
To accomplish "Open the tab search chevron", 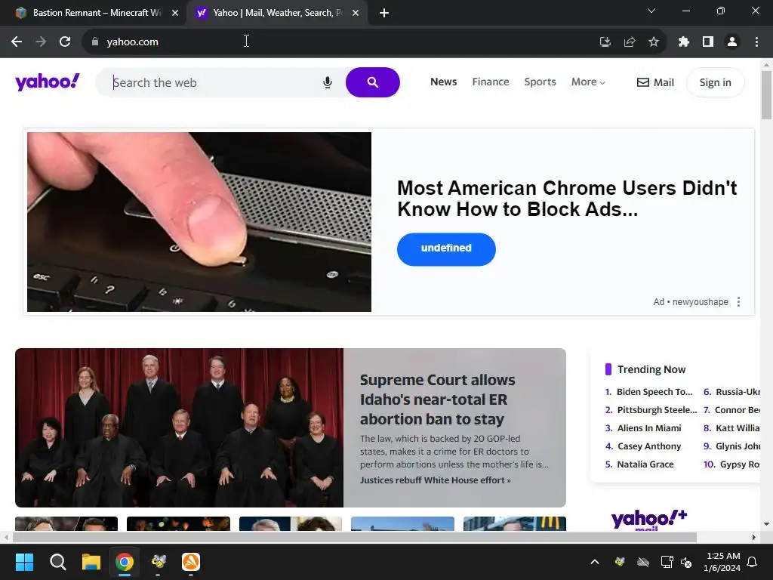I will click(x=651, y=11).
